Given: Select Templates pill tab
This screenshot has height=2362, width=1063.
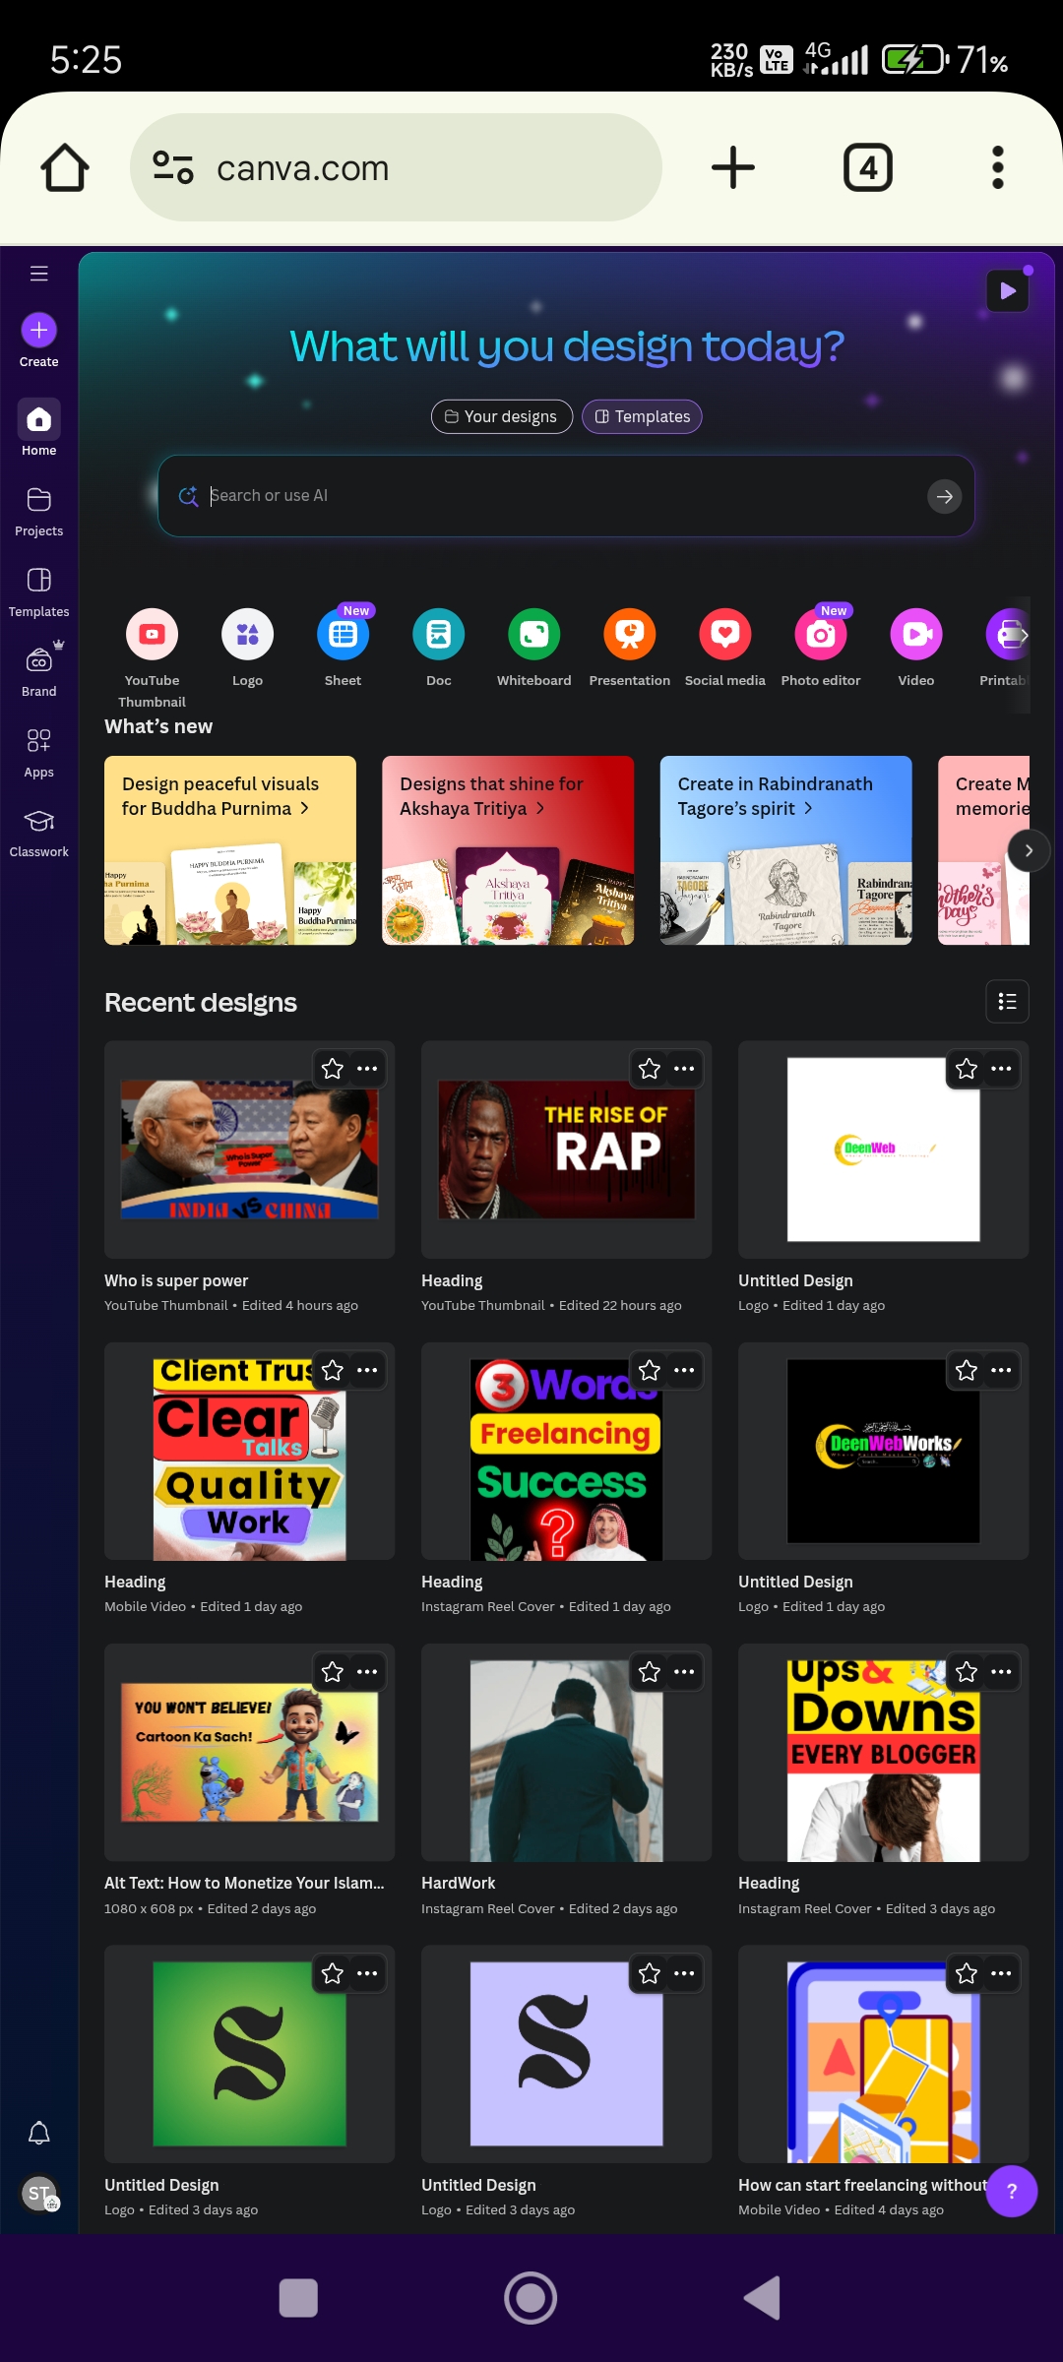Looking at the screenshot, I should click(x=642, y=416).
